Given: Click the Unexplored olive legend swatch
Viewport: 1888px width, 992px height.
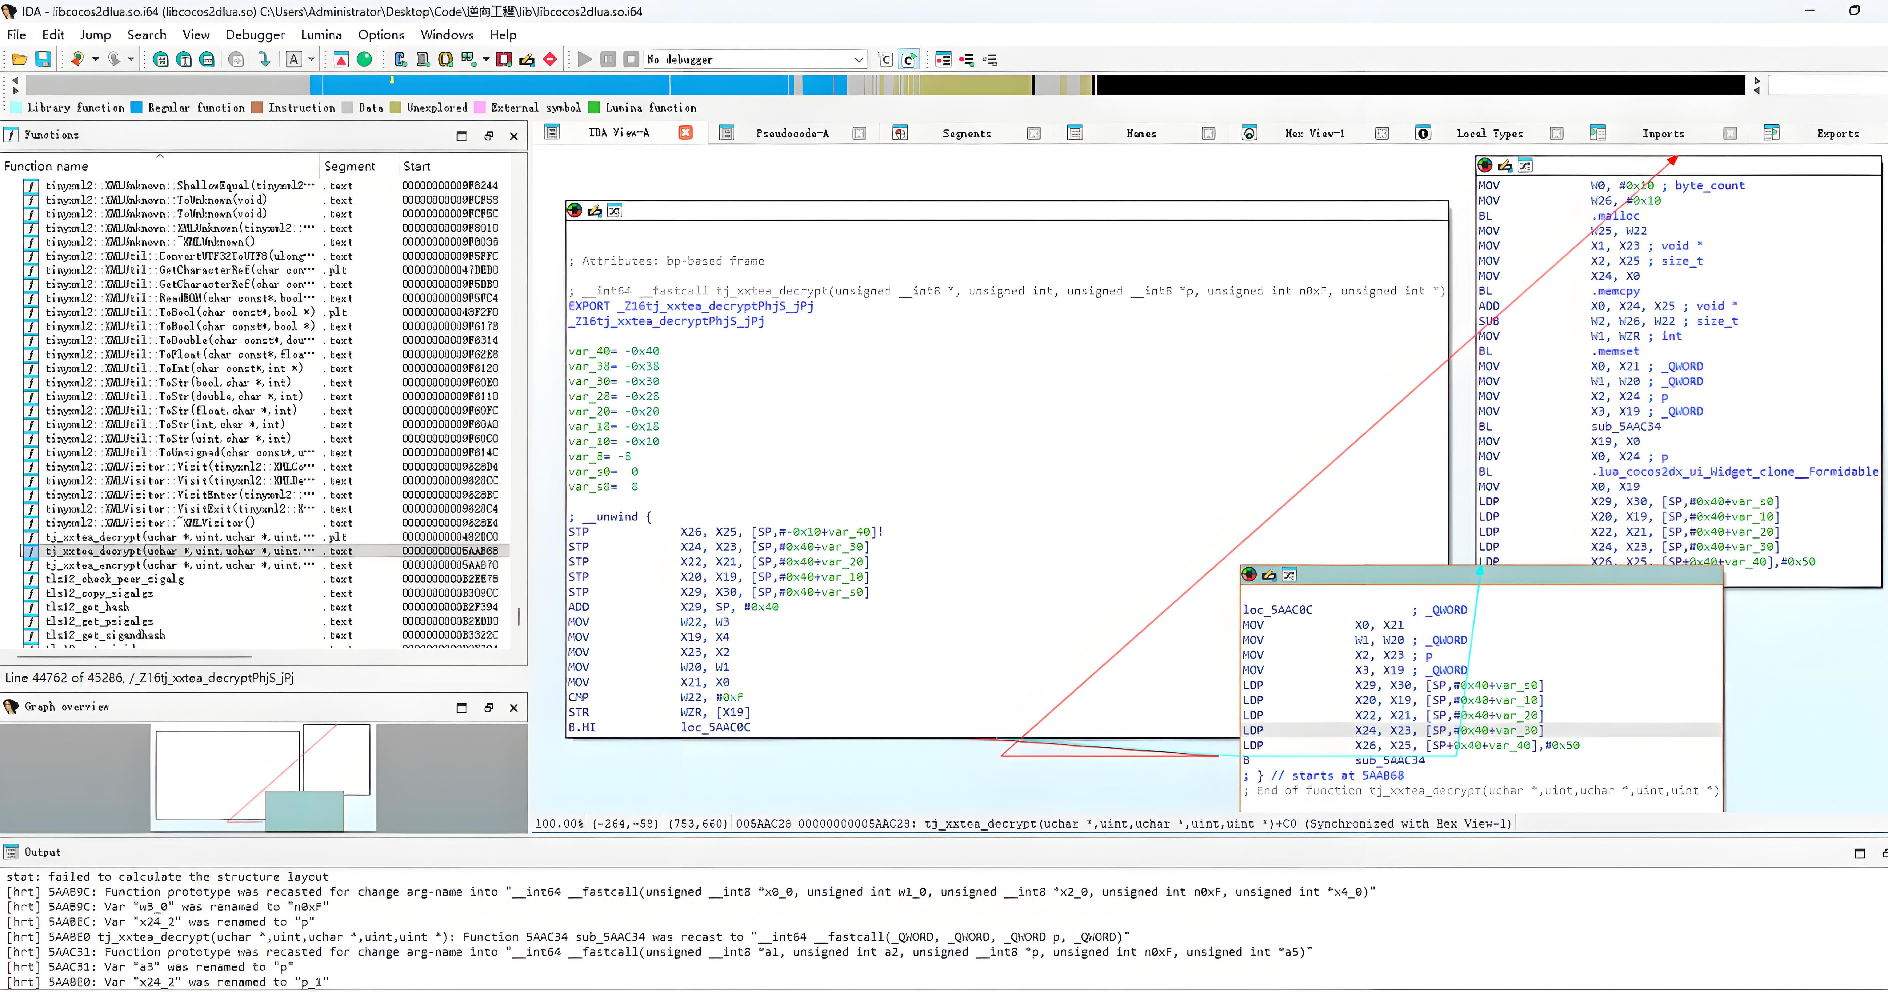Looking at the screenshot, I should tap(396, 108).
